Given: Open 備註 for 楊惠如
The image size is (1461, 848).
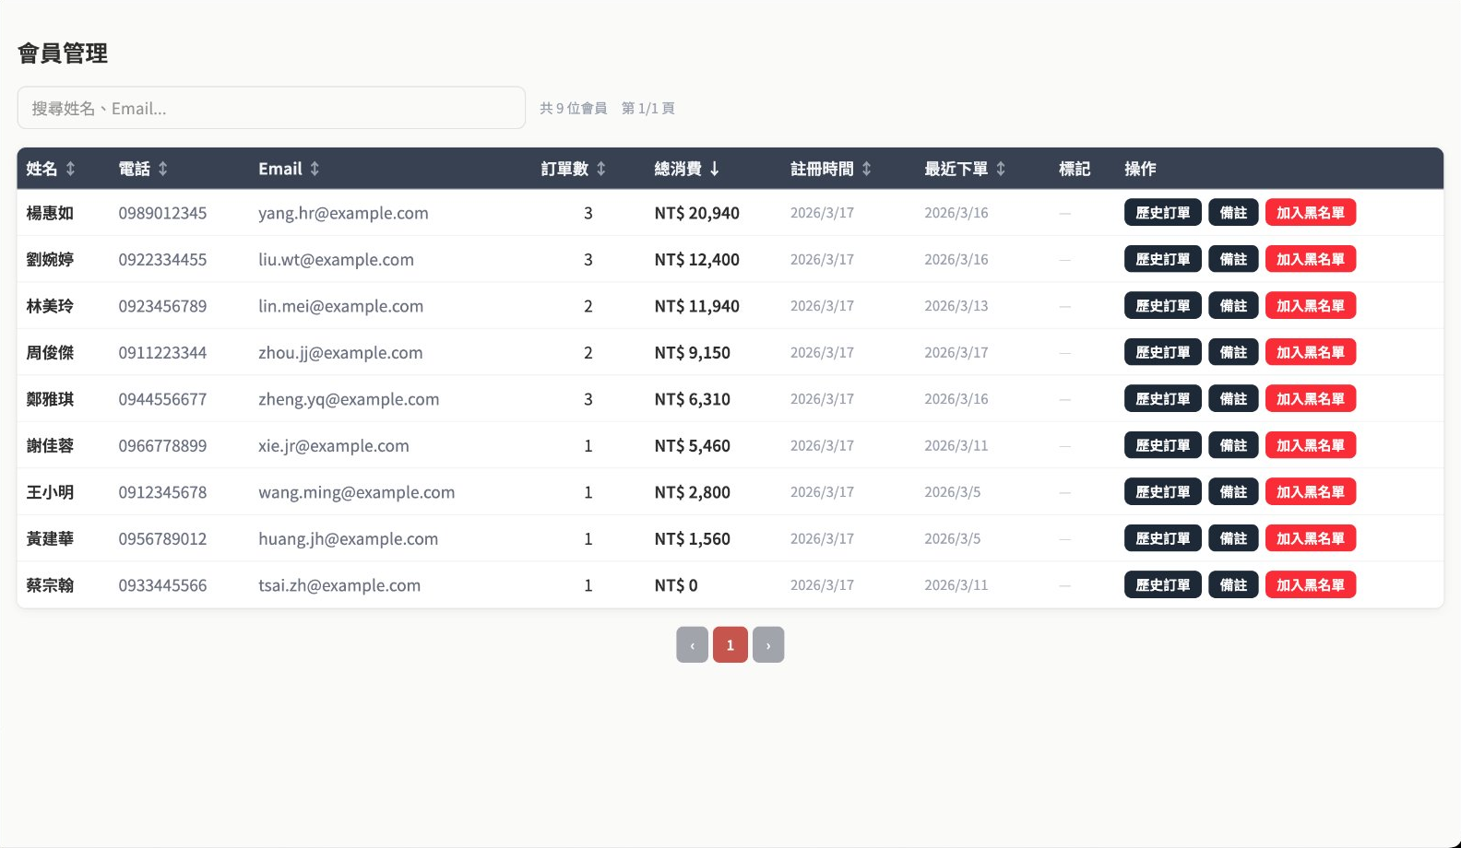Looking at the screenshot, I should tap(1233, 213).
